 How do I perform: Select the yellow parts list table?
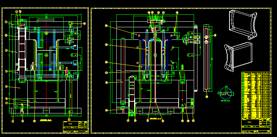(256, 95)
